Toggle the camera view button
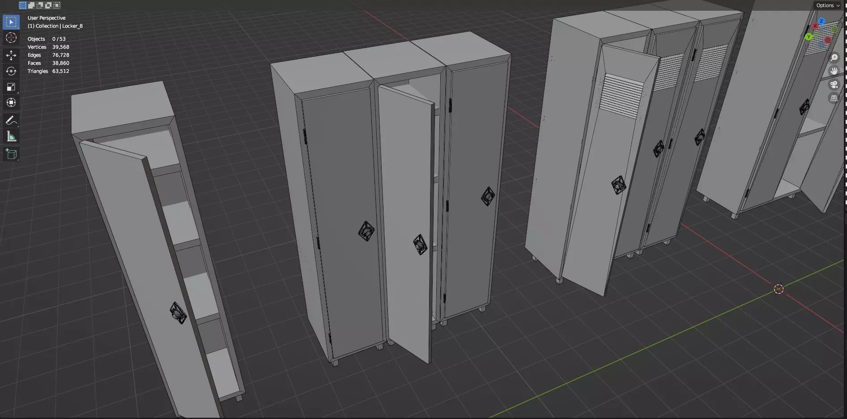 pyautogui.click(x=834, y=85)
